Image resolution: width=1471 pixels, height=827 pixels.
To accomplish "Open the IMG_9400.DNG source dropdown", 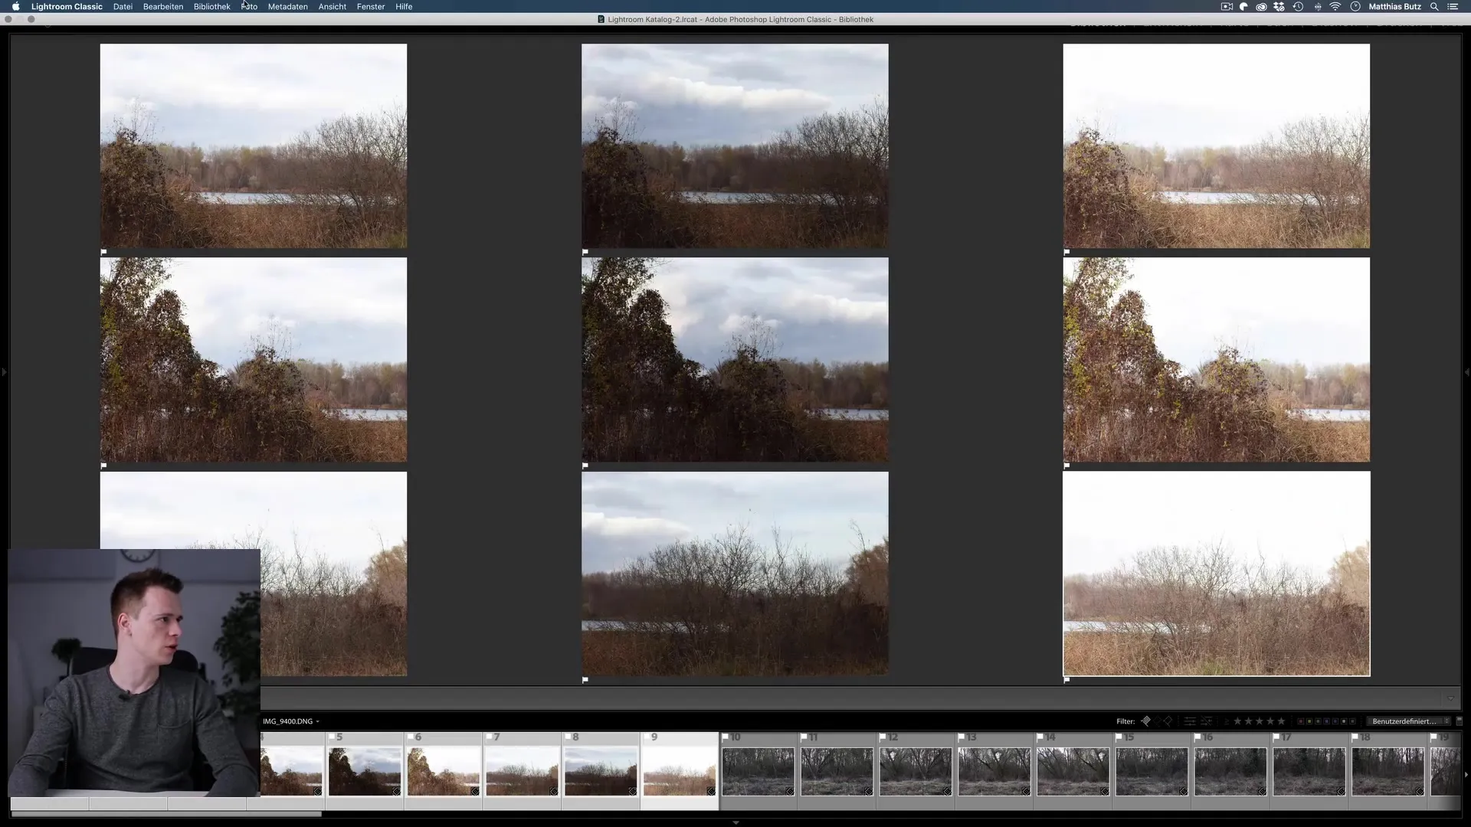I will point(290,721).
